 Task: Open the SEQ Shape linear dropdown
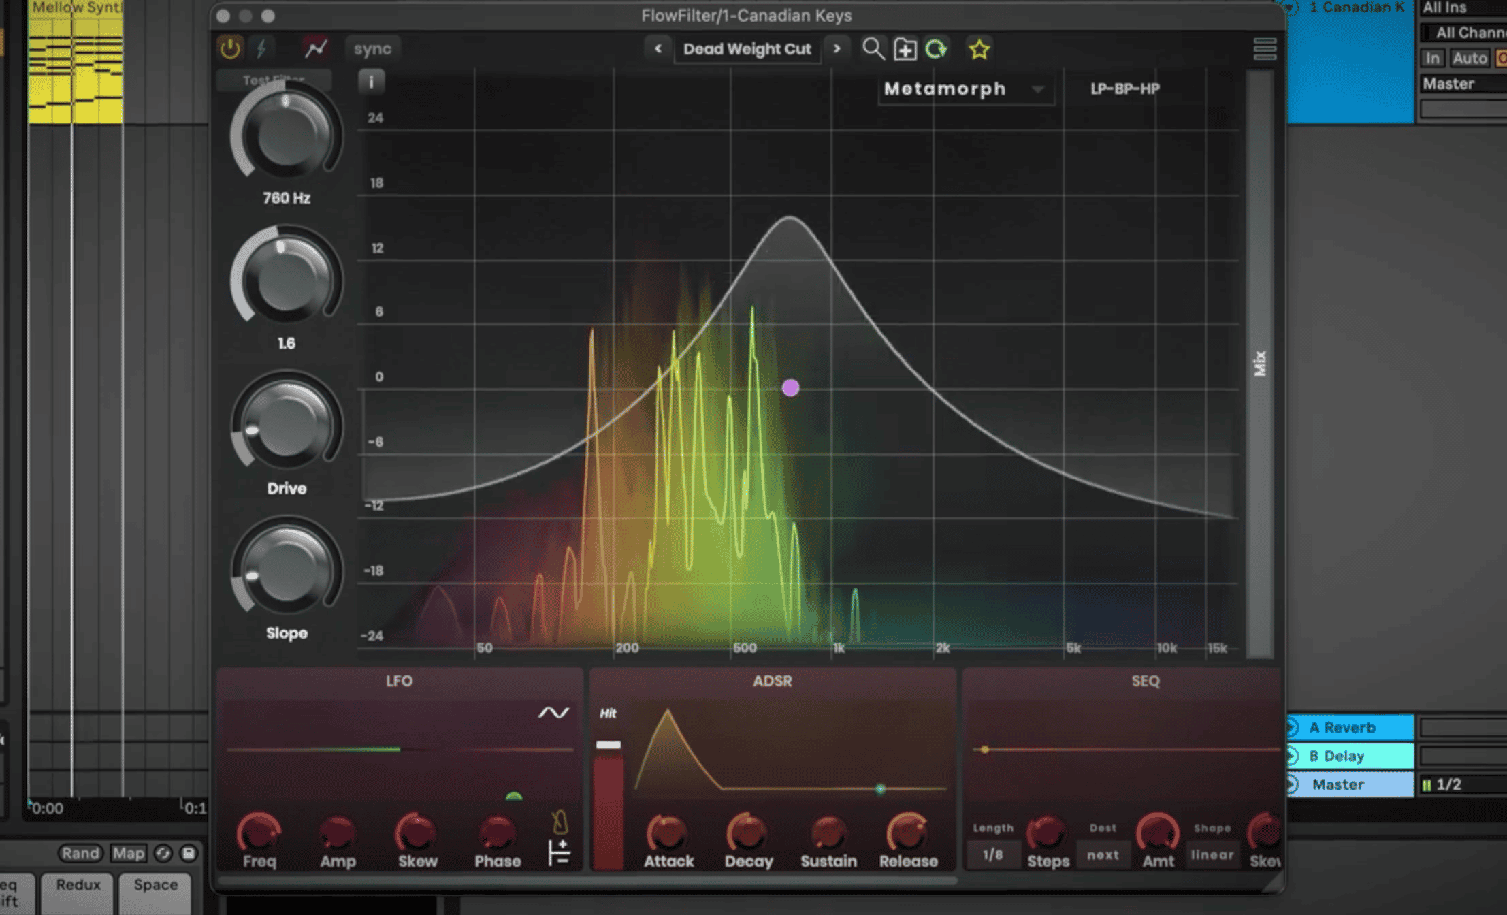(x=1212, y=855)
